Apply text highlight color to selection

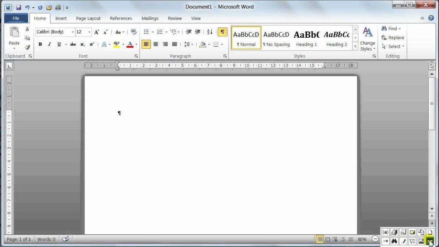pos(117,44)
